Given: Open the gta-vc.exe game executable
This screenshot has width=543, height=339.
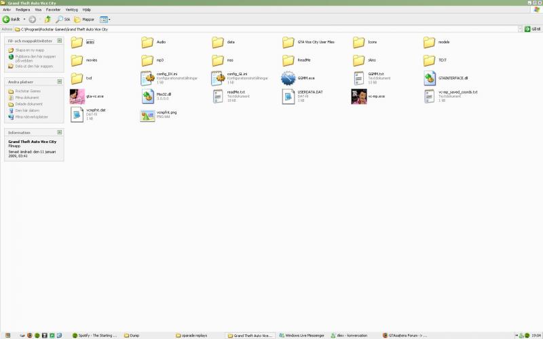Looking at the screenshot, I should [77, 96].
